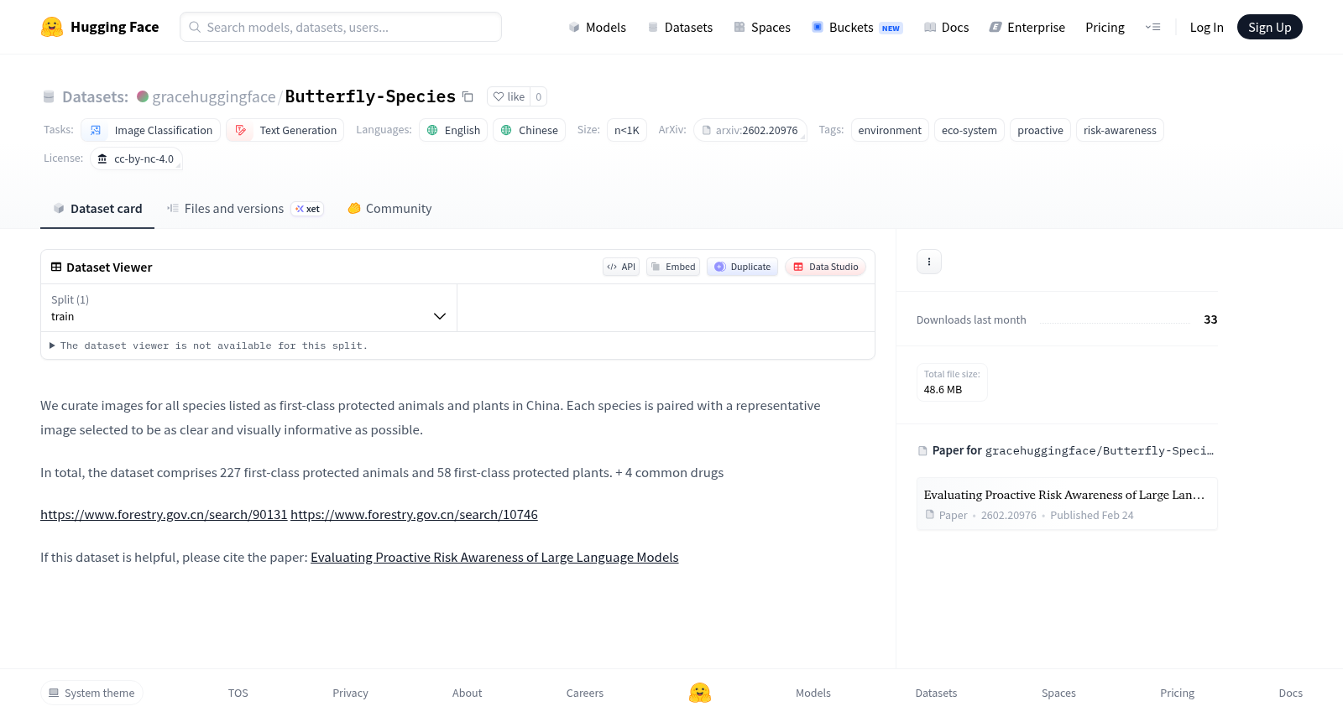Open the Butterfly-Species dataset title link
This screenshot has height=722, width=1343.
[370, 96]
